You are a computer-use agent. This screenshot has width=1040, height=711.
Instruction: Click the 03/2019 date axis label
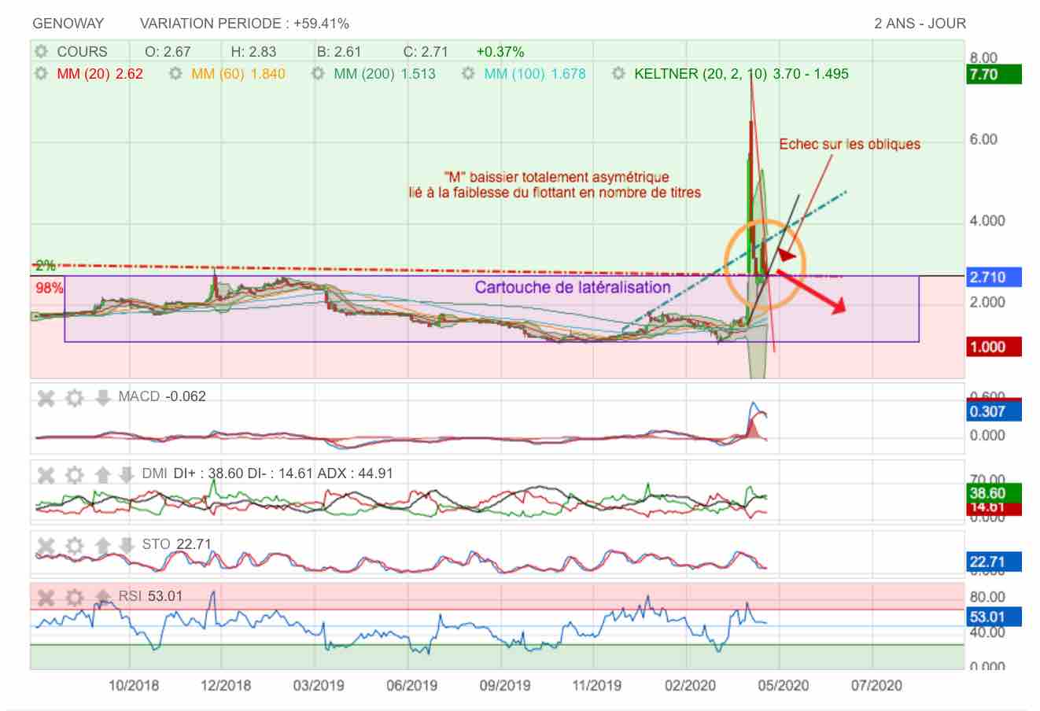[x=319, y=685]
